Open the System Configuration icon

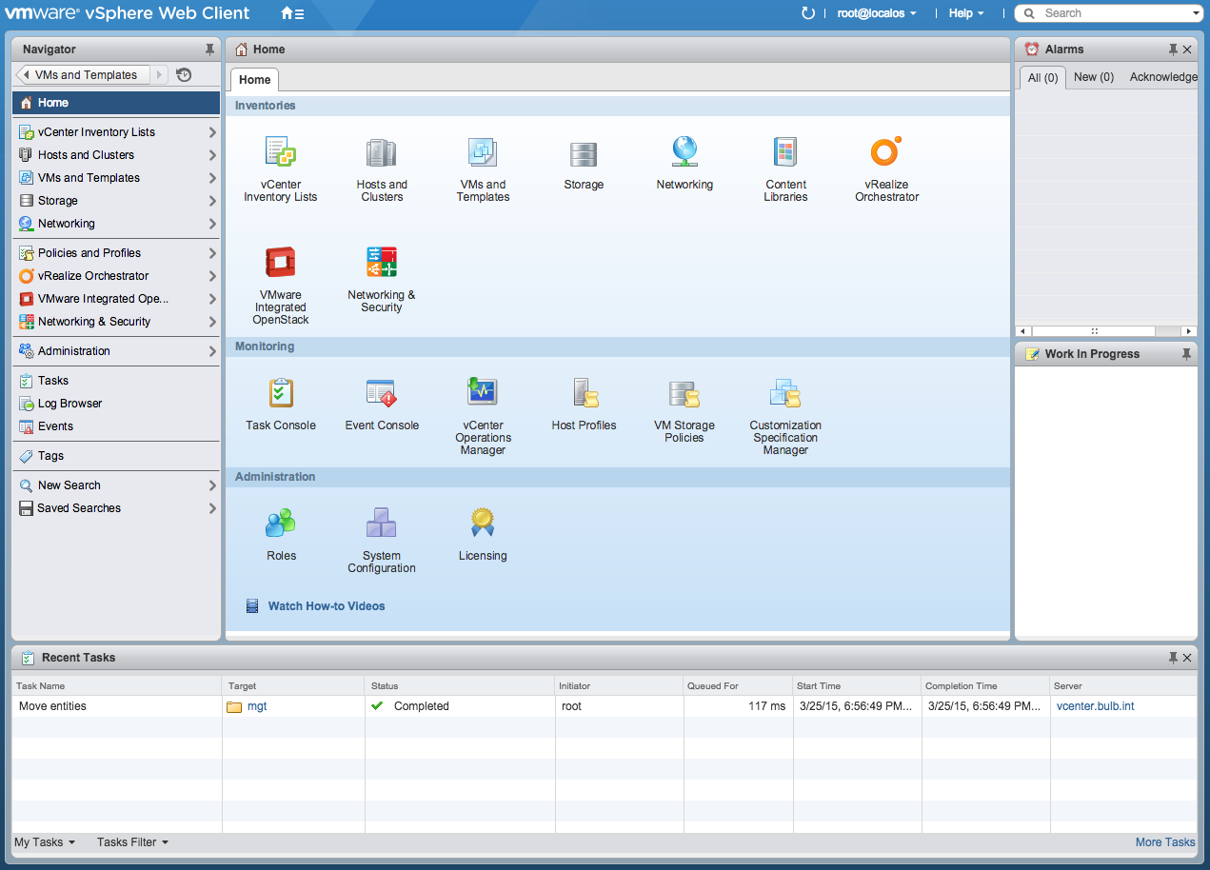pos(382,523)
